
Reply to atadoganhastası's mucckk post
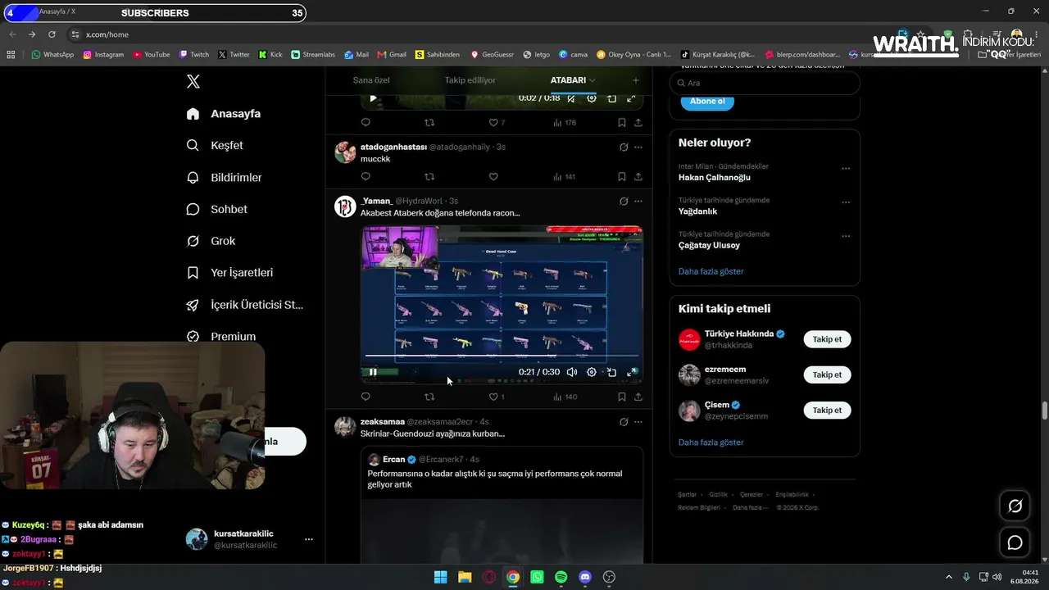click(x=366, y=176)
